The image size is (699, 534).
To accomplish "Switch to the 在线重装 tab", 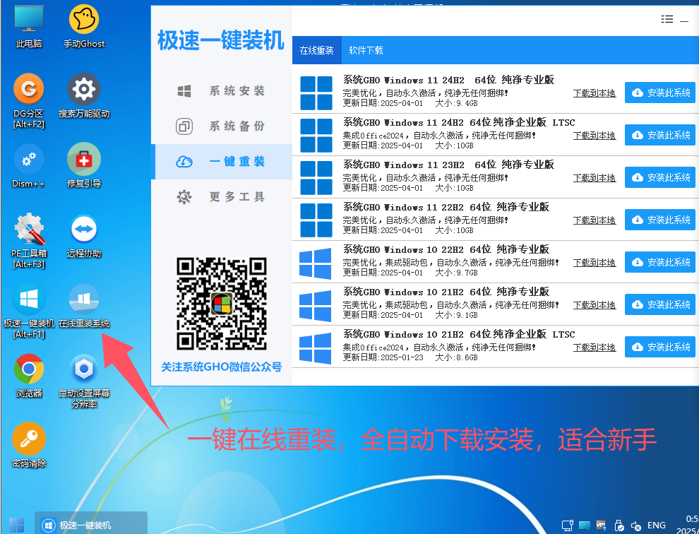I will pos(317,50).
